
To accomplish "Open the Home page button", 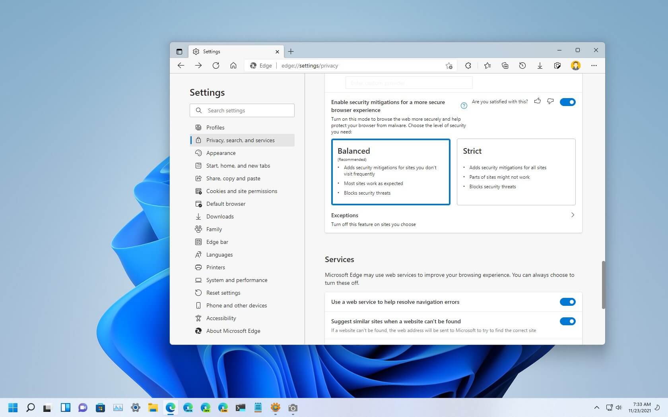I will (233, 66).
